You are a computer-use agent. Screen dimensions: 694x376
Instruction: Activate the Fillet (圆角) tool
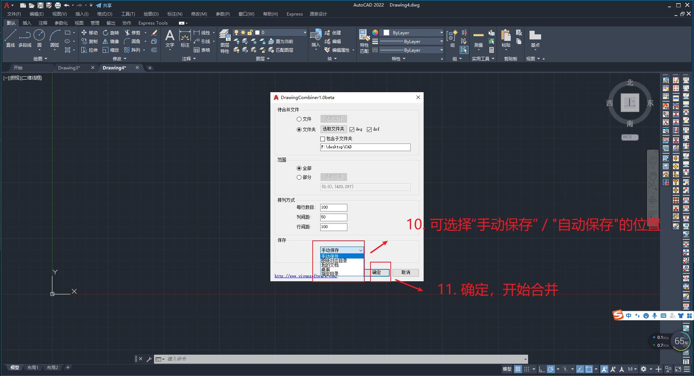coord(132,41)
